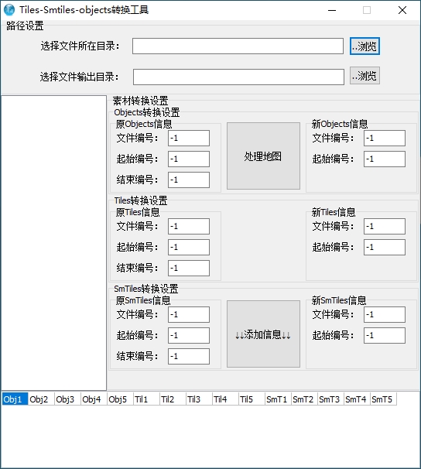Open the Obj3 tab
The width and height of the screenshot is (421, 469).
pos(67,399)
